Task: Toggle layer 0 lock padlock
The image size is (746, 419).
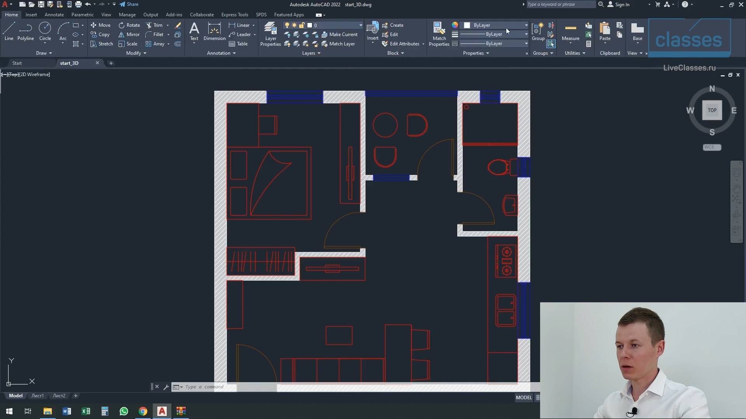Action: [302, 25]
